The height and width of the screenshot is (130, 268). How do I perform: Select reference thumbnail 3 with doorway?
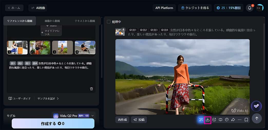[63, 47]
